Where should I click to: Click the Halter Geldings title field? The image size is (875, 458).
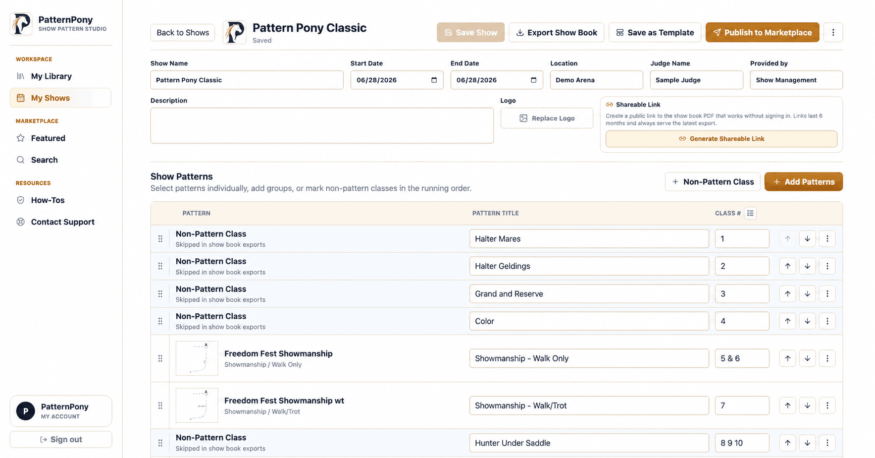click(x=589, y=266)
